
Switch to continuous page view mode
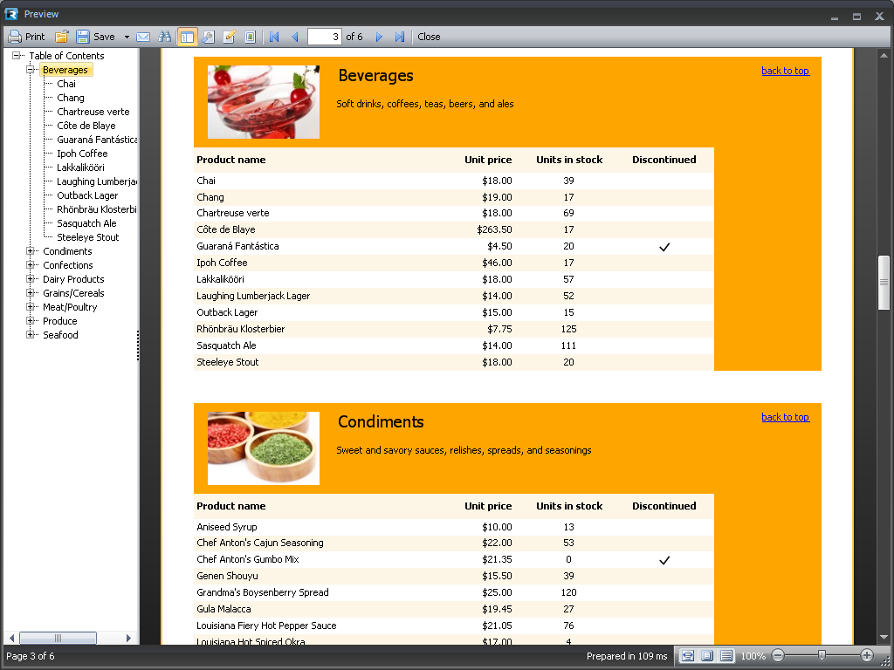point(726,656)
